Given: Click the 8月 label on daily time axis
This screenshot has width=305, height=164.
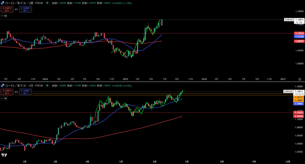Looking at the screenshot, I should (222, 162).
